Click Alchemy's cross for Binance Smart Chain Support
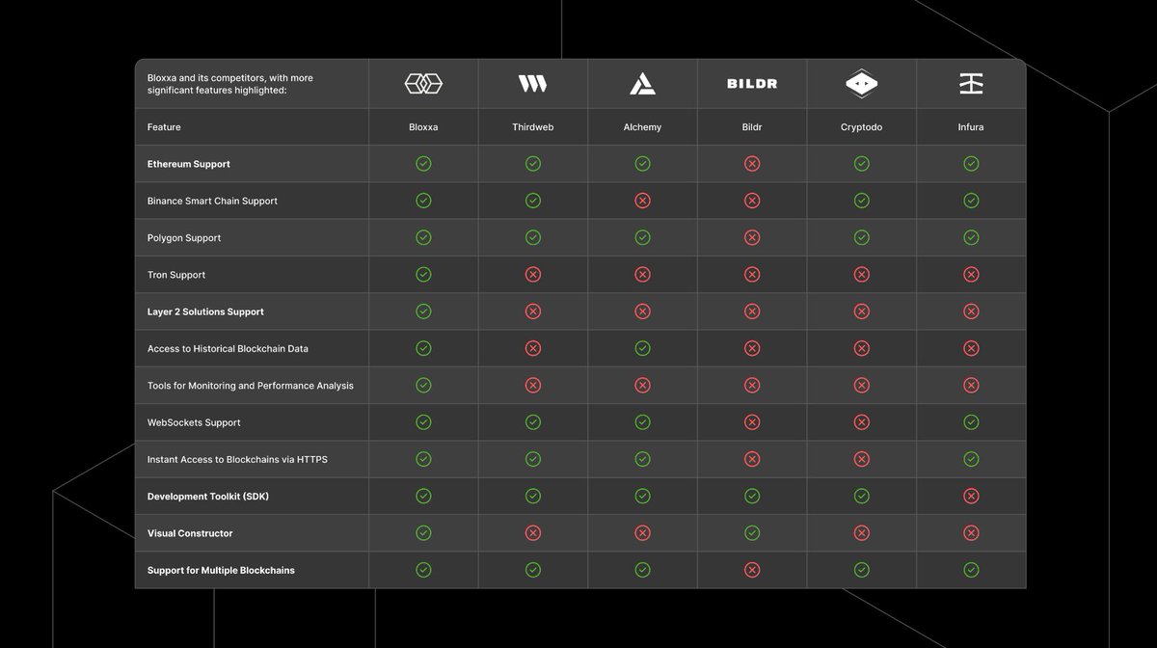 tap(642, 201)
